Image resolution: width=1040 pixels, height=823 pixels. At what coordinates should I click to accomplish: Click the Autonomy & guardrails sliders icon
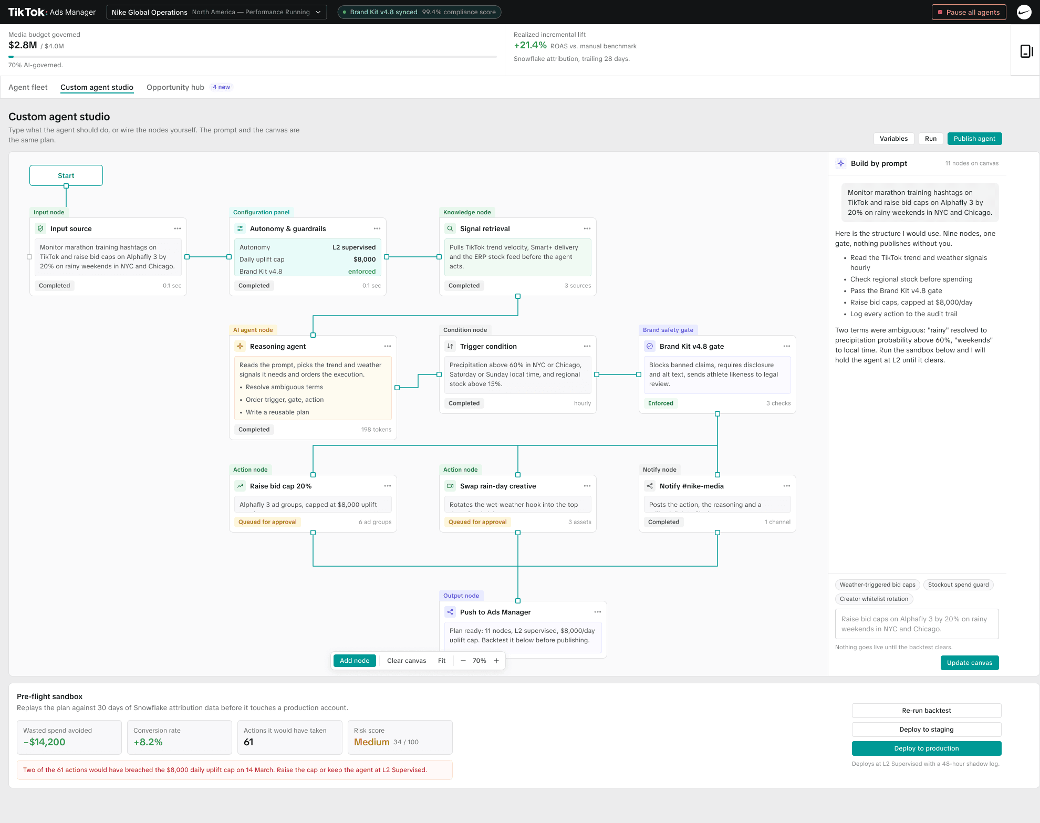[x=240, y=228]
